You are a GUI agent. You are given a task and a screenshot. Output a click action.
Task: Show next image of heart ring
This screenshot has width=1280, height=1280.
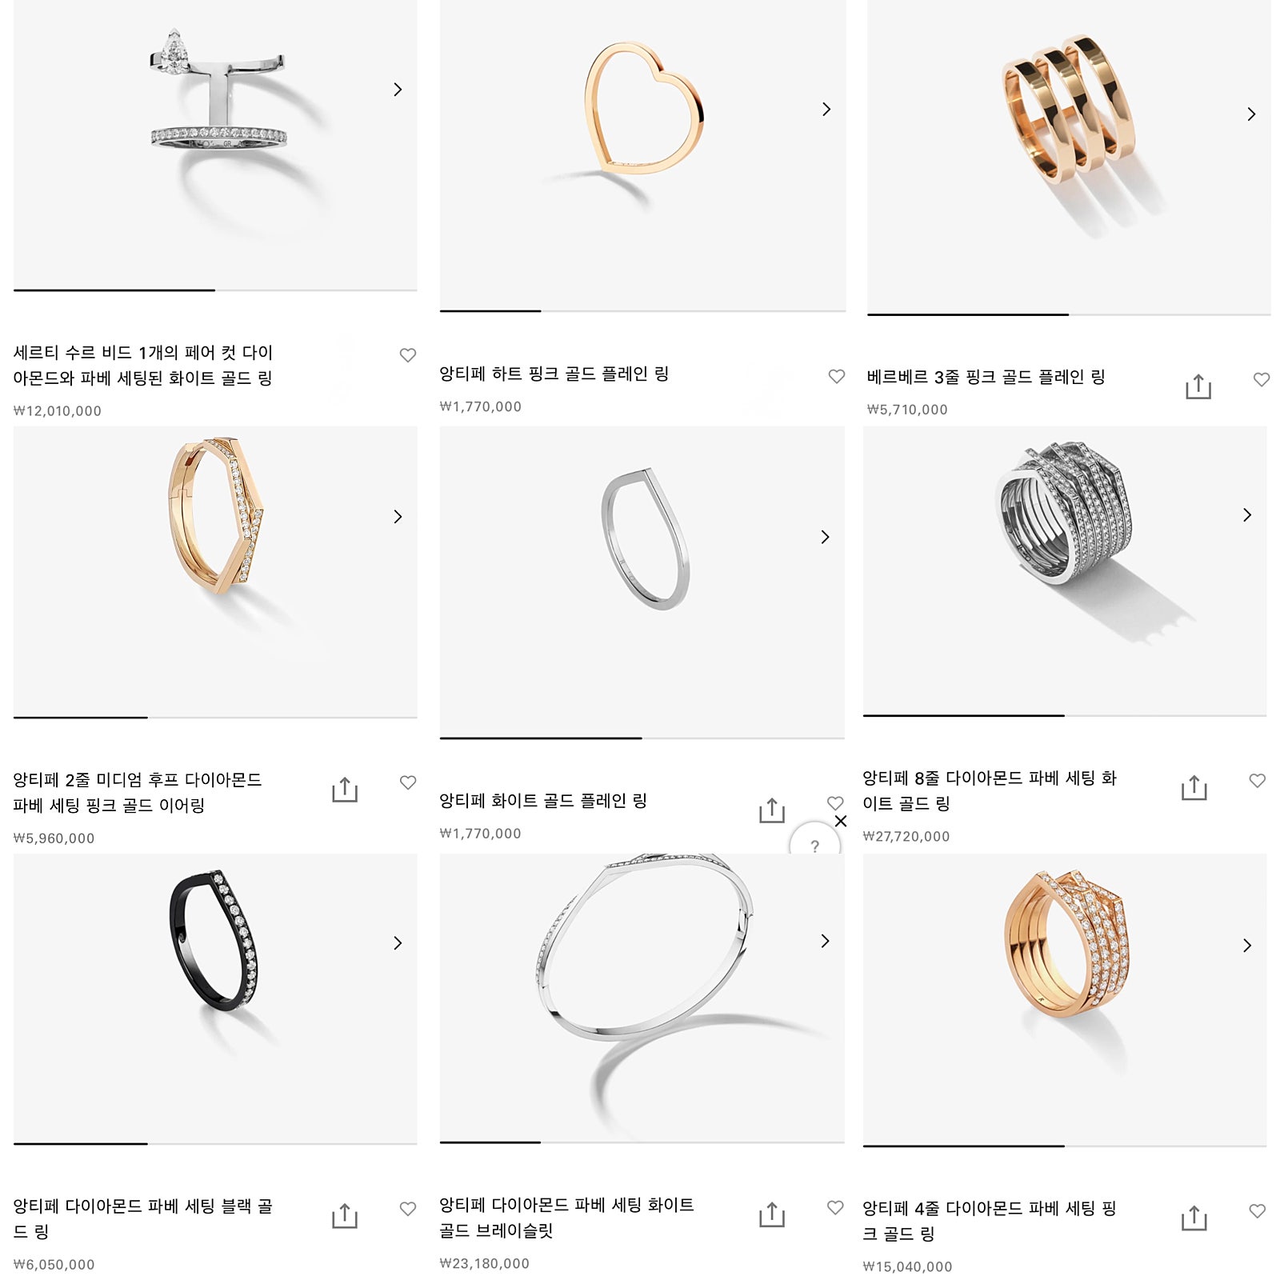coord(826,109)
